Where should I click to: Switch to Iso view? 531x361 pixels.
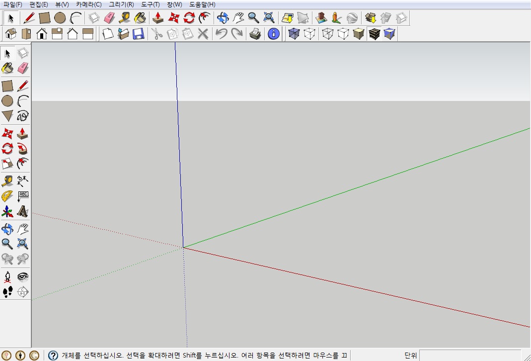[11, 33]
